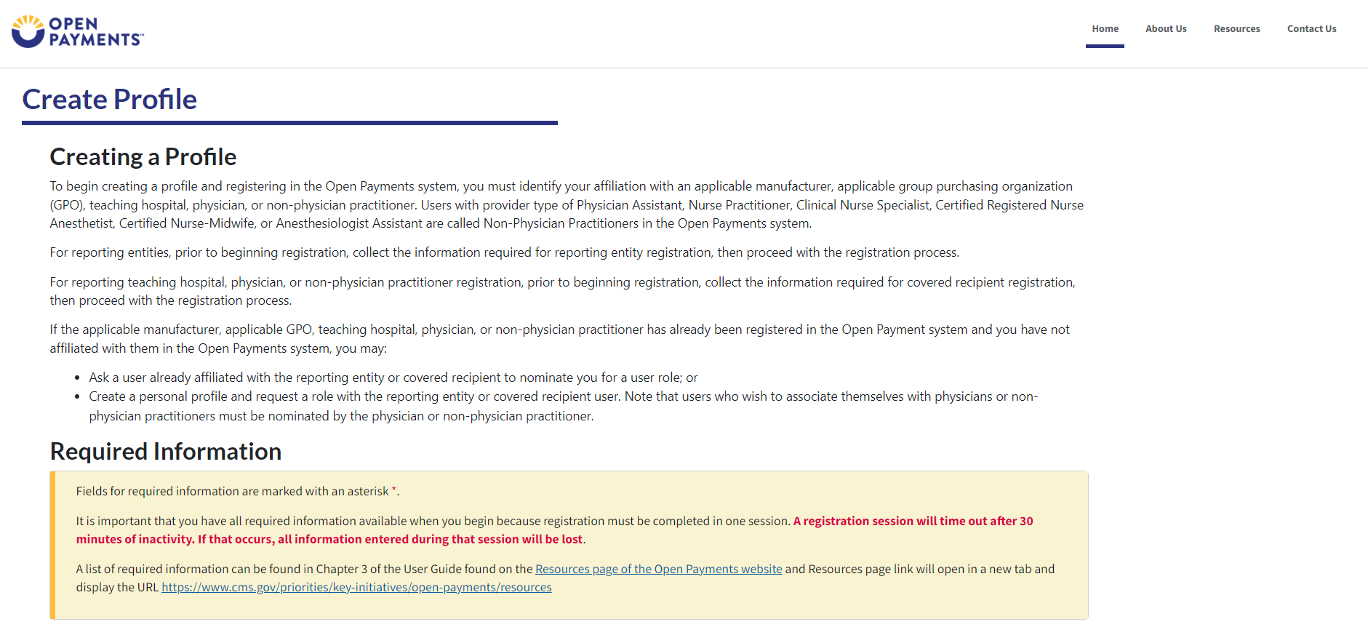
Task: Go to the Home tab
Action: pyautogui.click(x=1105, y=29)
